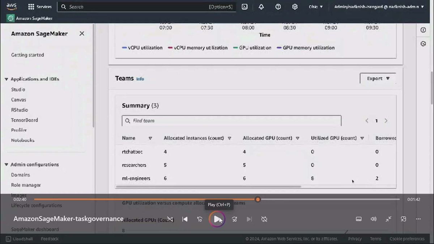Viewport: 434px width, 244px height.
Task: Open Notebooks from the sidebar
Action: coord(22,140)
